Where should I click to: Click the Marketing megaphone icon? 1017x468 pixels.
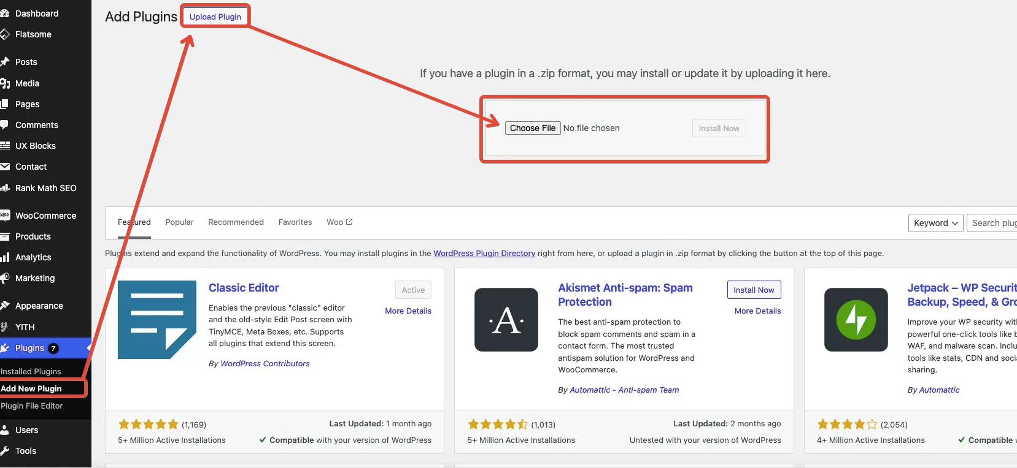click(4, 278)
